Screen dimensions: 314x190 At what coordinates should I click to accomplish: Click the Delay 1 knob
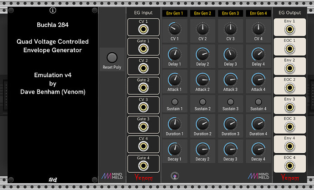[x=175, y=54]
